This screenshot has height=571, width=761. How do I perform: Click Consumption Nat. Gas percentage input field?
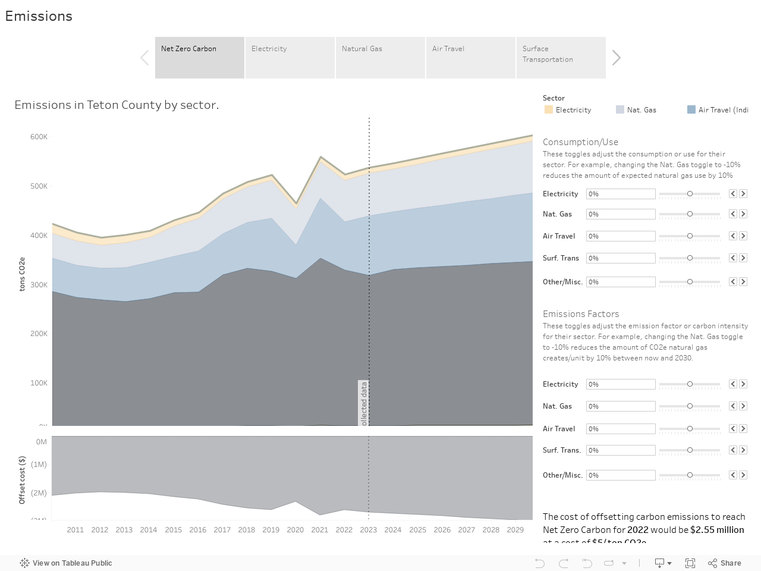pos(621,214)
